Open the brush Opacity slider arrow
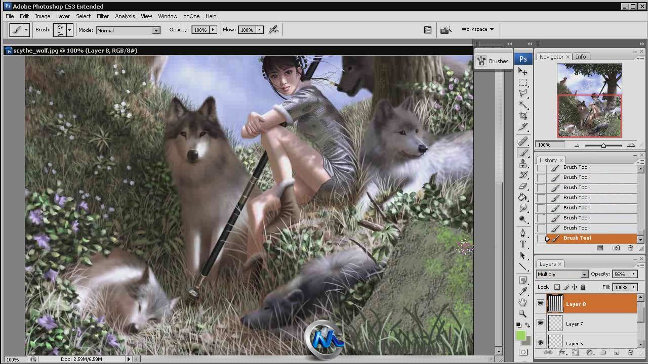Viewport: 648px width, 364px height. tap(213, 30)
